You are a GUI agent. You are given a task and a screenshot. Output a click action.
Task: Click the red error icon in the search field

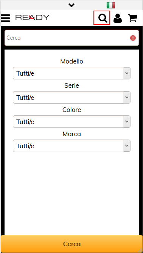pyautogui.click(x=133, y=38)
